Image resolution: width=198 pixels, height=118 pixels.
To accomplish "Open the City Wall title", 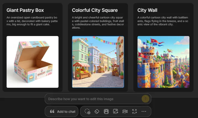I will point(147,10).
